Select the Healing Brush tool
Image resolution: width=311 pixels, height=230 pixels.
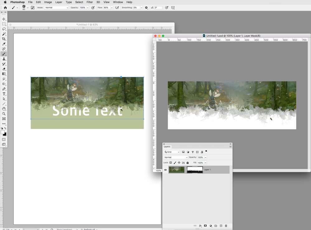pyautogui.click(x=4, y=49)
